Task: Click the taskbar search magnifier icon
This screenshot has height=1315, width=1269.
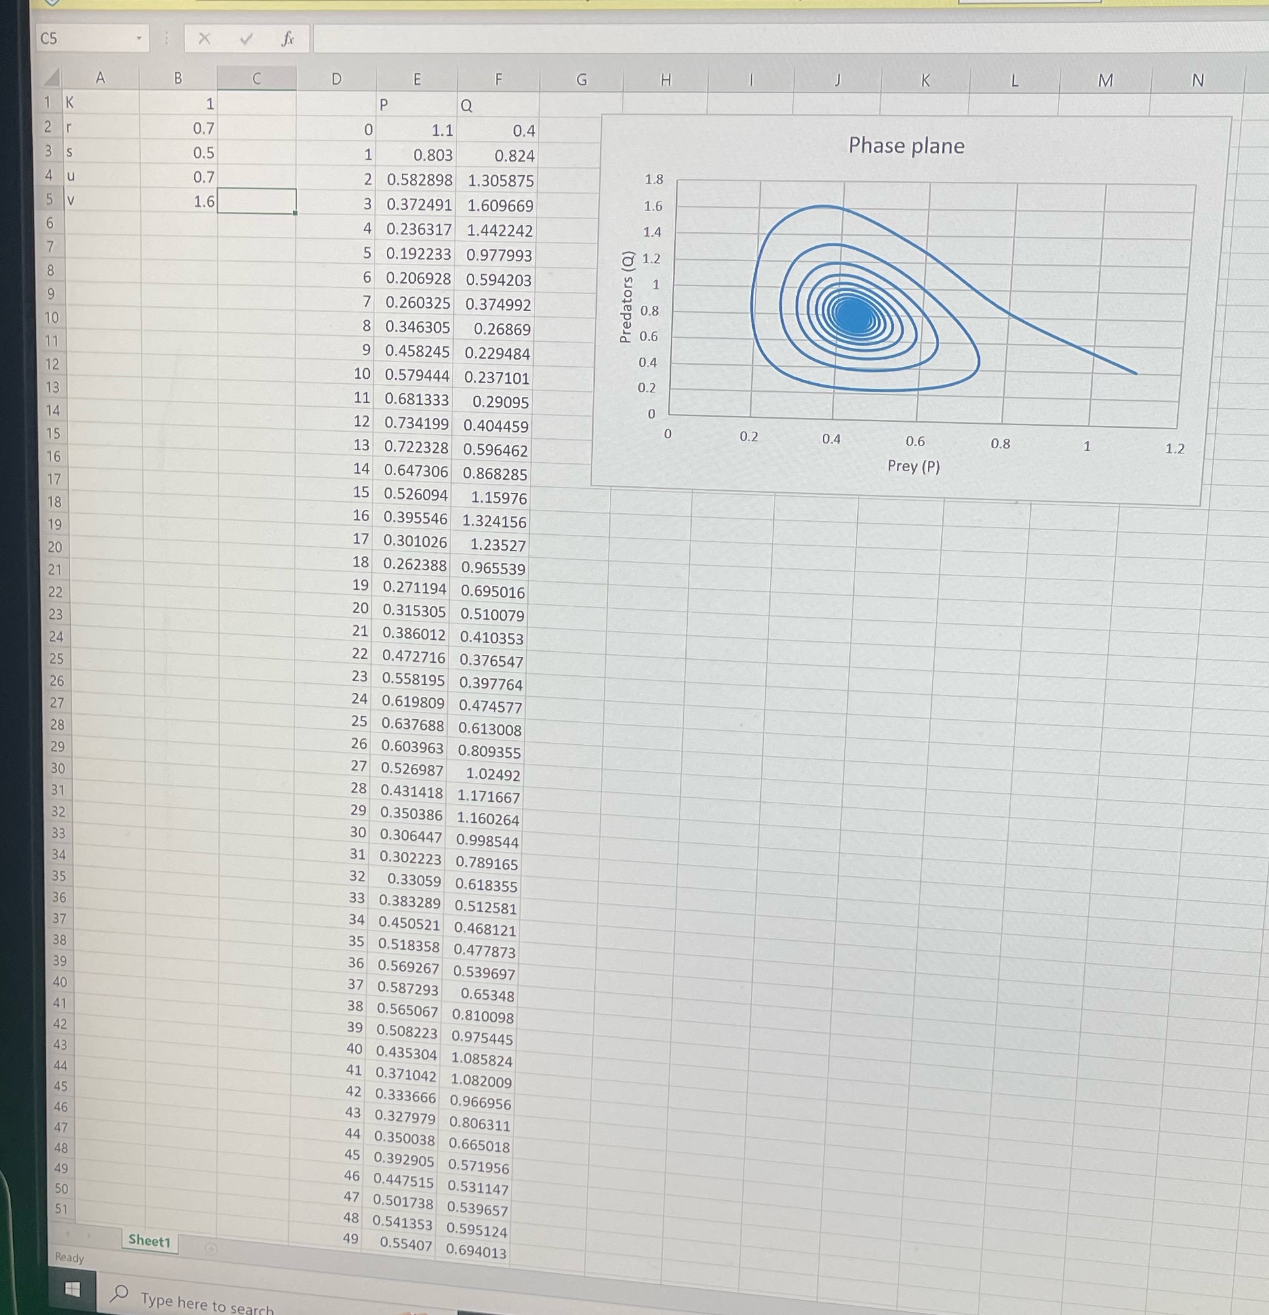Action: click(x=121, y=1291)
